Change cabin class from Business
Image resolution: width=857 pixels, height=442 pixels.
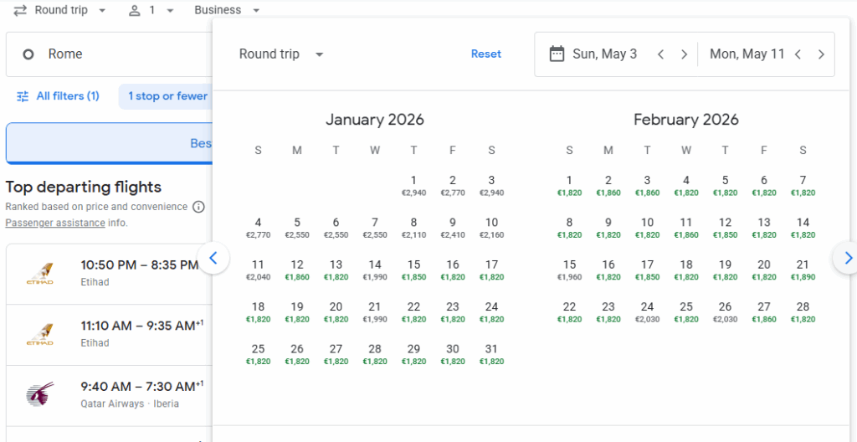tap(227, 10)
